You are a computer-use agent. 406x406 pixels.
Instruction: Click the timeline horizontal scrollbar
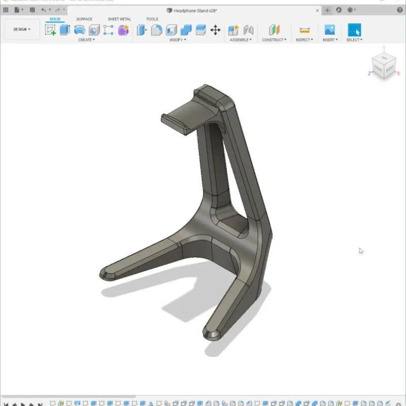coord(69,396)
